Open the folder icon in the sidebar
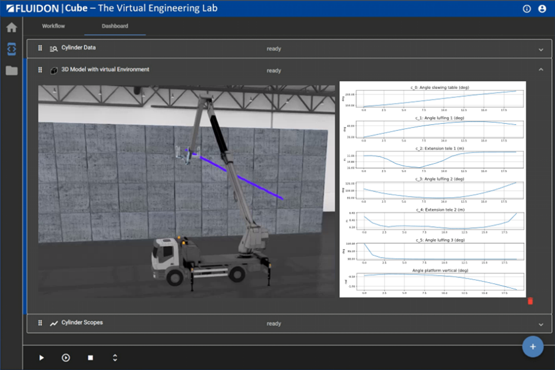The image size is (555, 370). tap(12, 71)
